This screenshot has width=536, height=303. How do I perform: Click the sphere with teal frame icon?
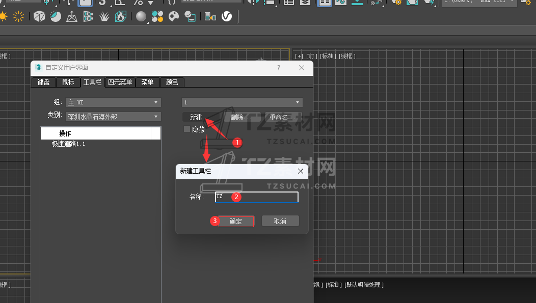[190, 16]
